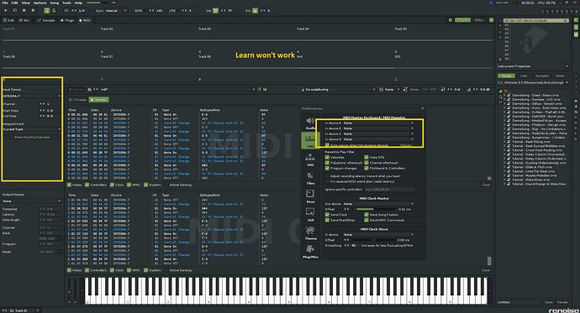
Task: Click the Rescan button in MIDI preferences
Action: [405, 145]
